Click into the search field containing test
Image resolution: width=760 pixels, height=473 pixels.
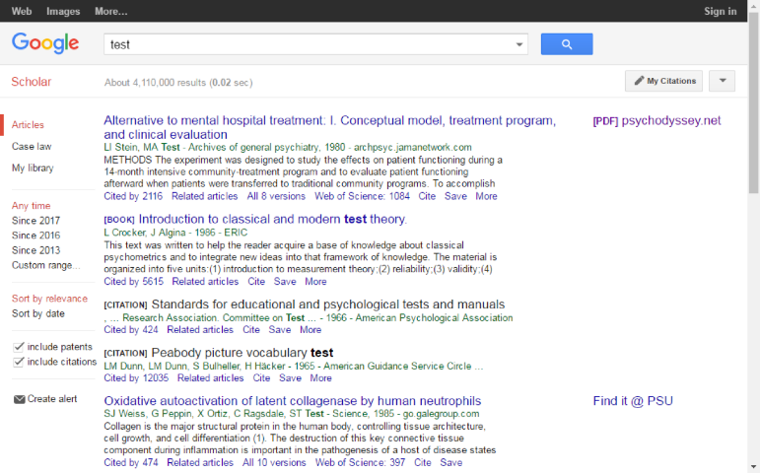(306, 44)
